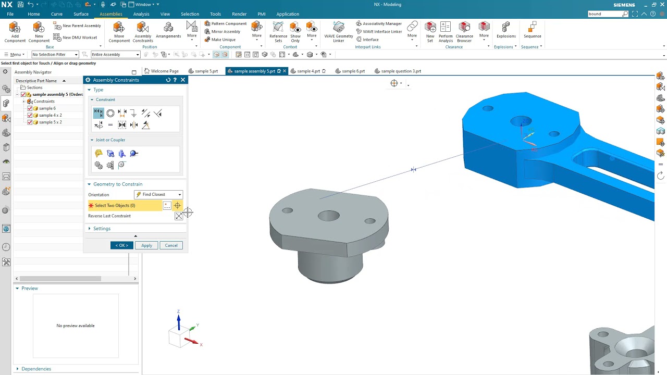Image resolution: width=667 pixels, height=375 pixels.
Task: Click the Cancel button
Action: point(171,245)
